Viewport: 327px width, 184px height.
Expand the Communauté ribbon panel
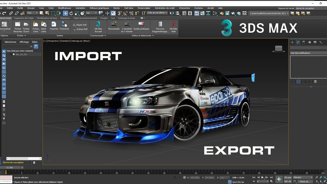pyautogui.click(x=98, y=36)
